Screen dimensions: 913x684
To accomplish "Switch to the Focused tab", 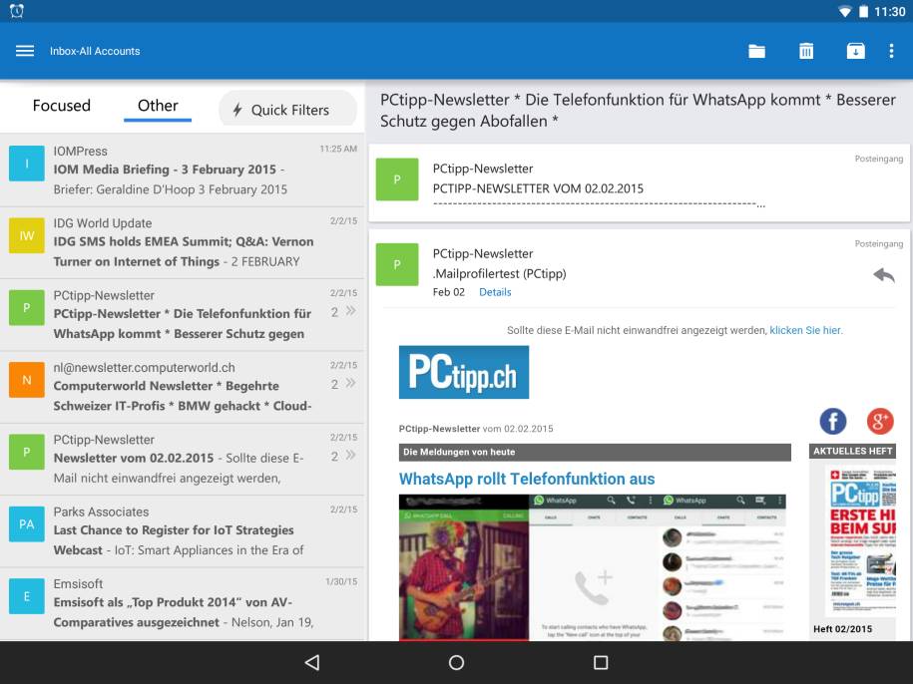I will [x=62, y=106].
